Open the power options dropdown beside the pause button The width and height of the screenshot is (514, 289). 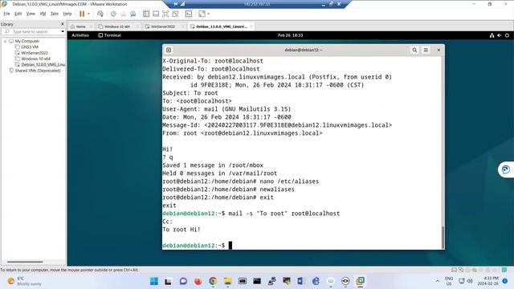point(88,14)
